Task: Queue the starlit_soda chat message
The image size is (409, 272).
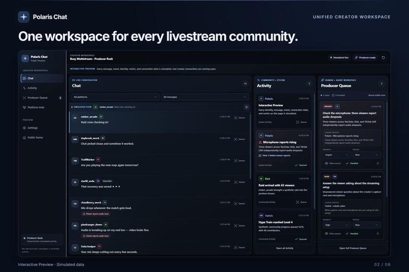Action: click(x=240, y=182)
